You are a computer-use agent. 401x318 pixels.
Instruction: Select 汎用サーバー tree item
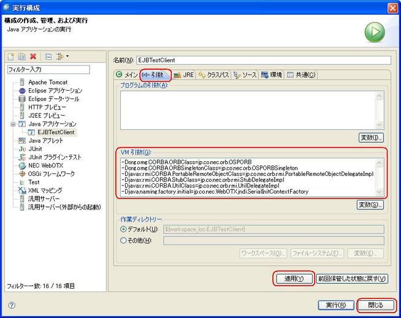44,199
